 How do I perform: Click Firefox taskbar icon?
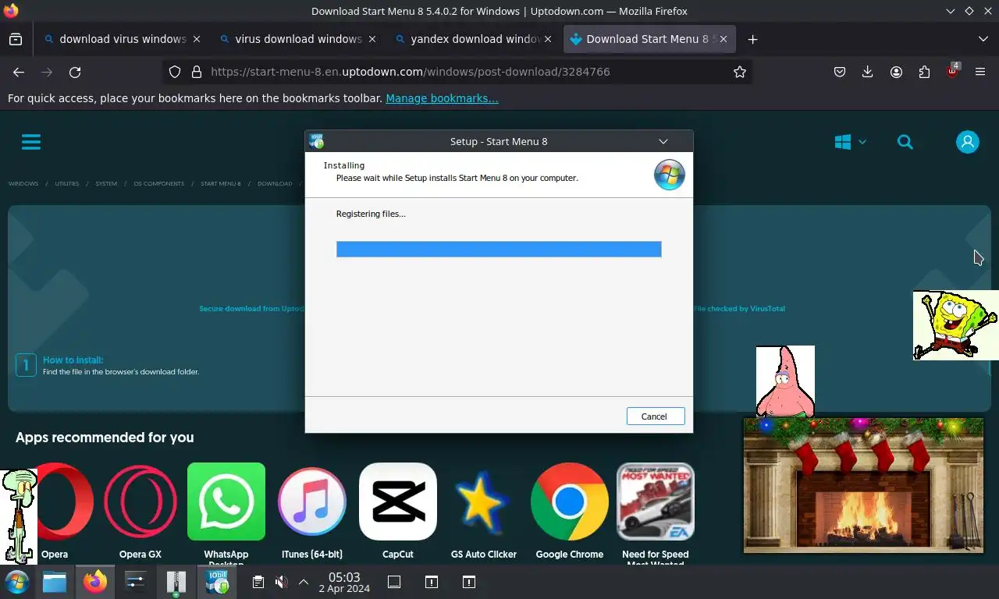tap(95, 582)
